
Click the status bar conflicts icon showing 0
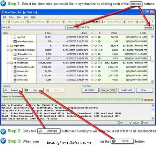tap(119, 122)
